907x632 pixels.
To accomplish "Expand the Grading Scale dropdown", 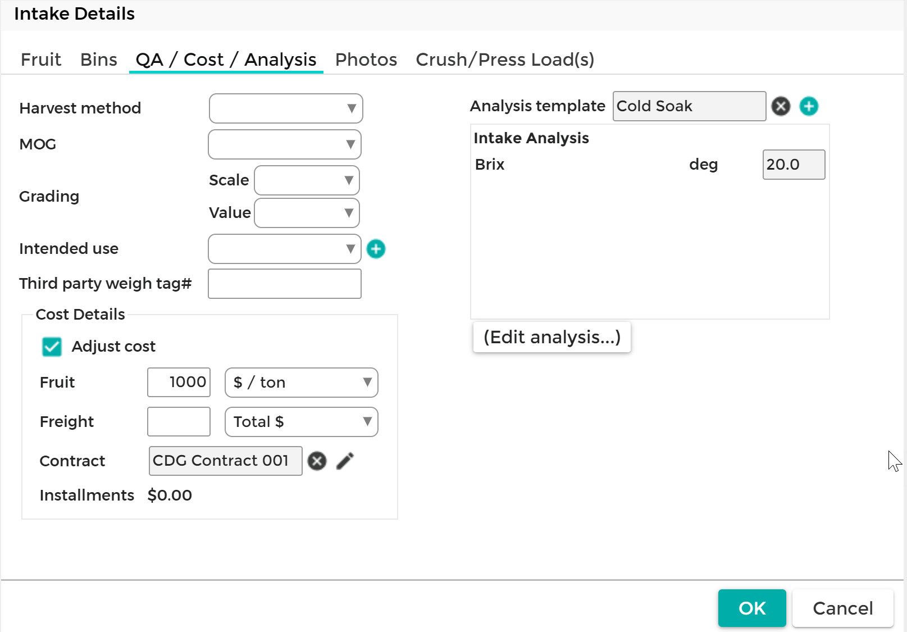I will [307, 180].
